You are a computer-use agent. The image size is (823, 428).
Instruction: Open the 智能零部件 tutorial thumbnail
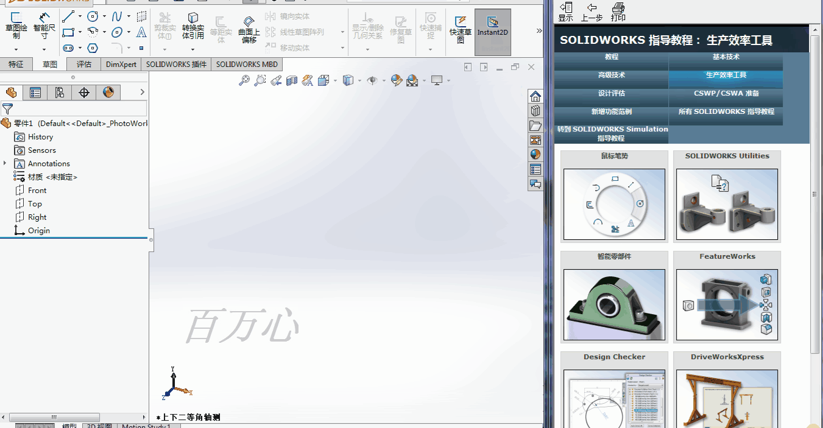tap(614, 304)
